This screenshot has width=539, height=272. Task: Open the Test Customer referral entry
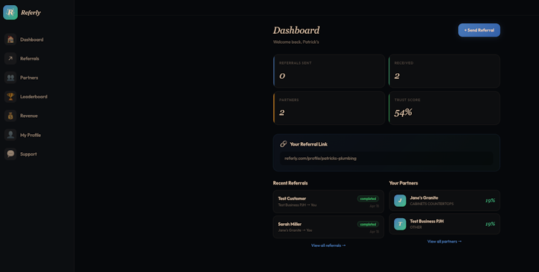[x=328, y=202]
